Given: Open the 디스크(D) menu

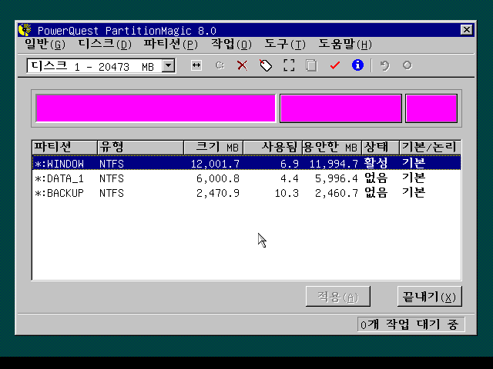Looking at the screenshot, I should [105, 45].
